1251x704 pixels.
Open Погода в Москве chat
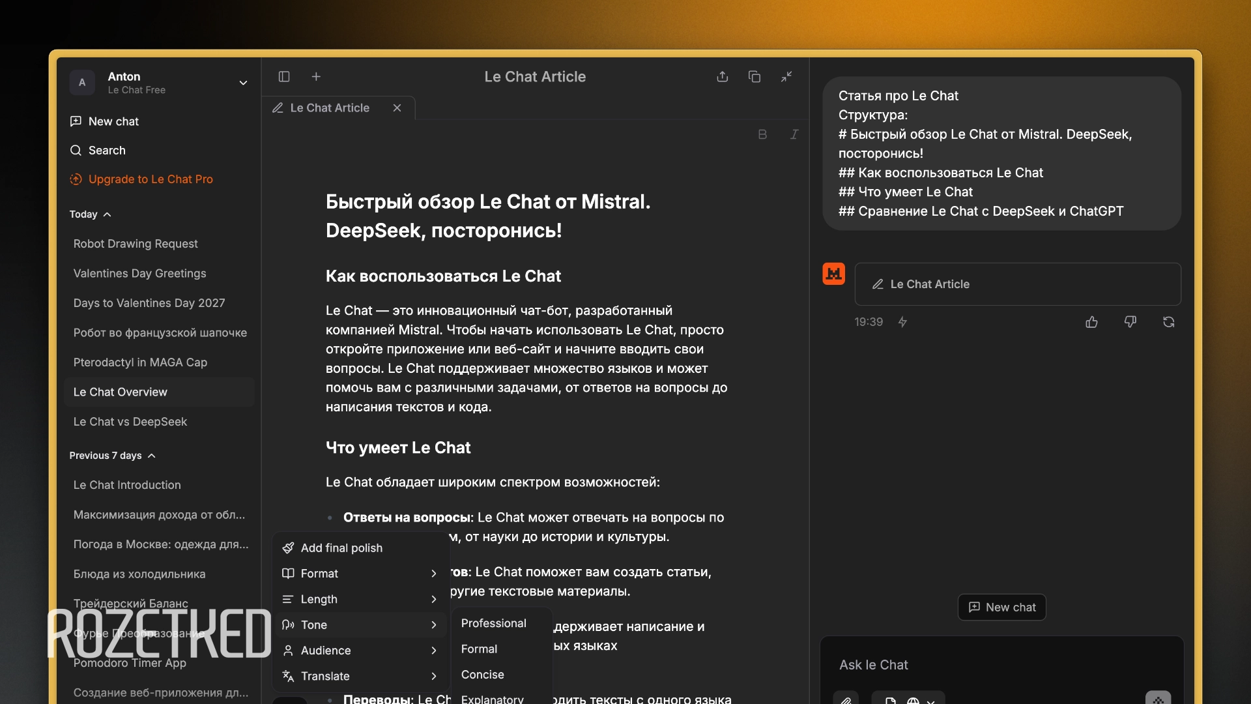[159, 544]
